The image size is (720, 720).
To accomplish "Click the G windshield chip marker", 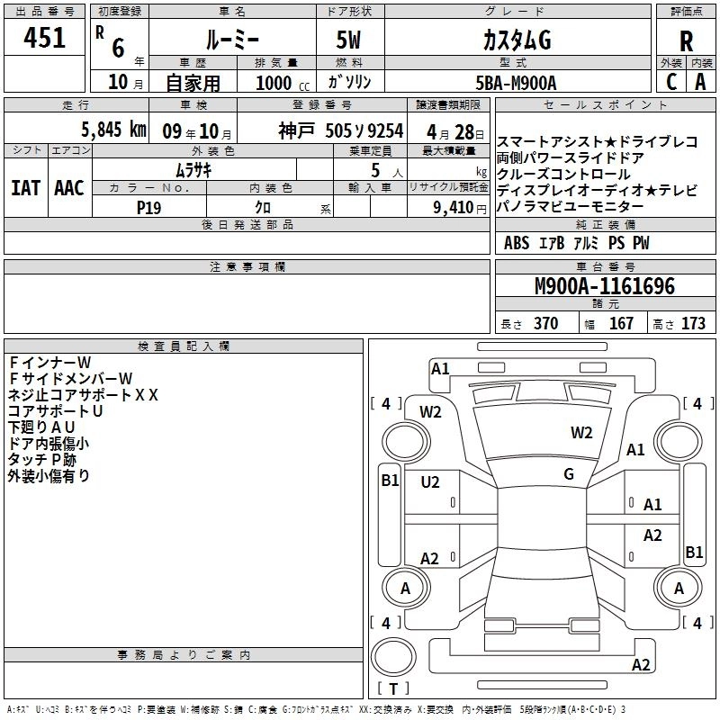I will point(569,474).
